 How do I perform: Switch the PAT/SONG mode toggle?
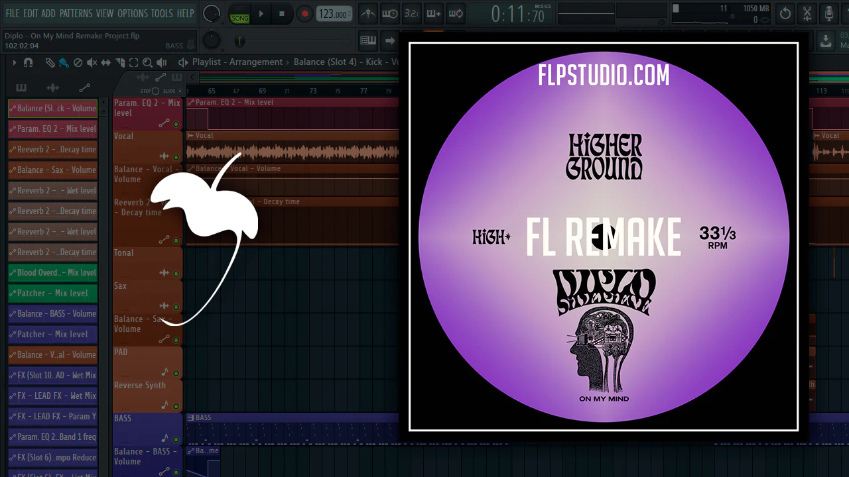coord(239,14)
